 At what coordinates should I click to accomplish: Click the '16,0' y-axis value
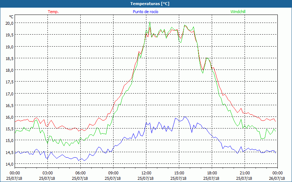click(x=9, y=117)
